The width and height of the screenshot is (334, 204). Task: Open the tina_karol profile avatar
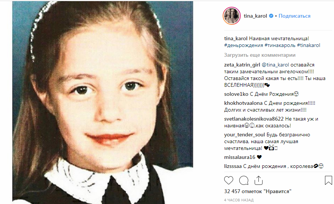tap(232, 16)
